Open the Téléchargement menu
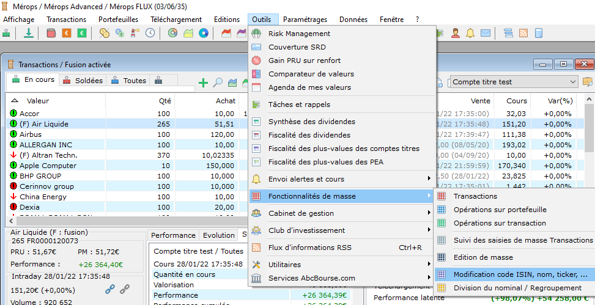 coord(176,20)
